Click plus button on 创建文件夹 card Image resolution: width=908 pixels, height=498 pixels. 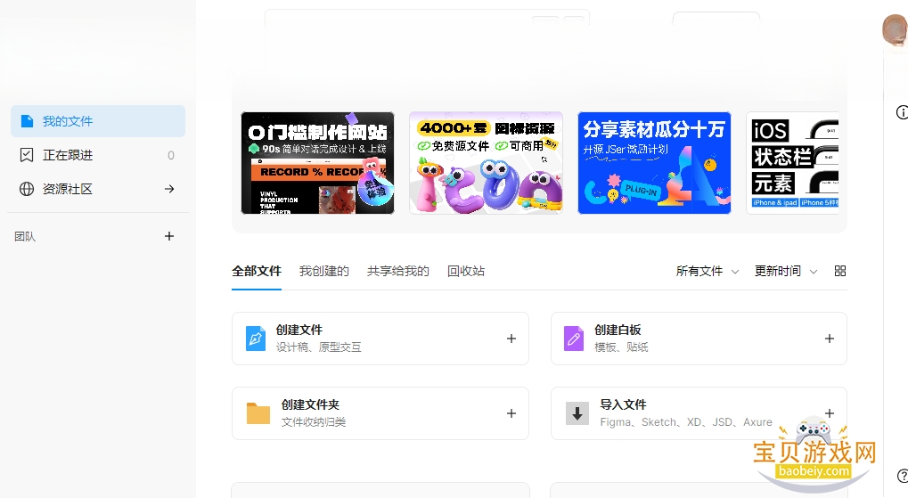(511, 413)
